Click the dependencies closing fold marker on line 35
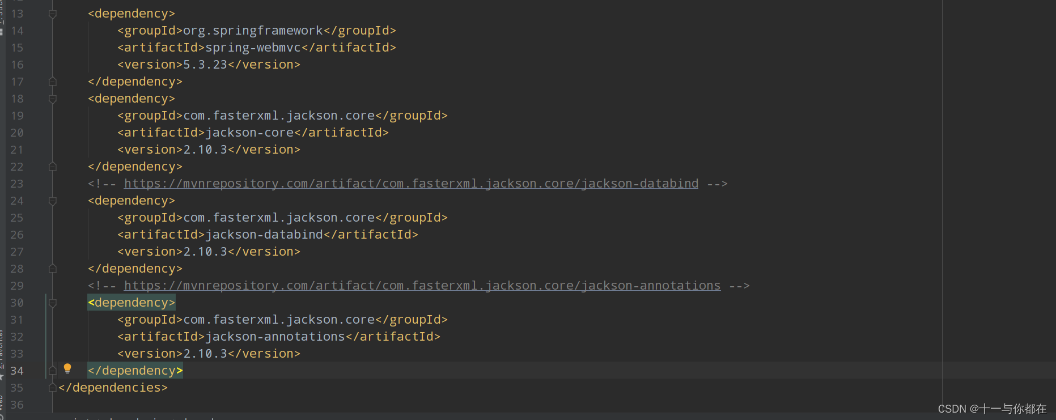 (x=53, y=388)
